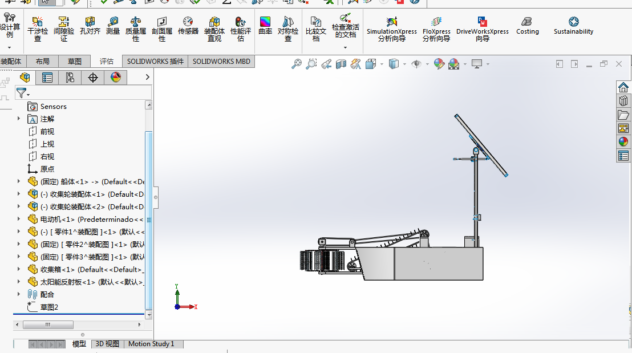Screen dimensions: 632x353
Task: Select the 原点 origin item
Action: (x=41, y=169)
